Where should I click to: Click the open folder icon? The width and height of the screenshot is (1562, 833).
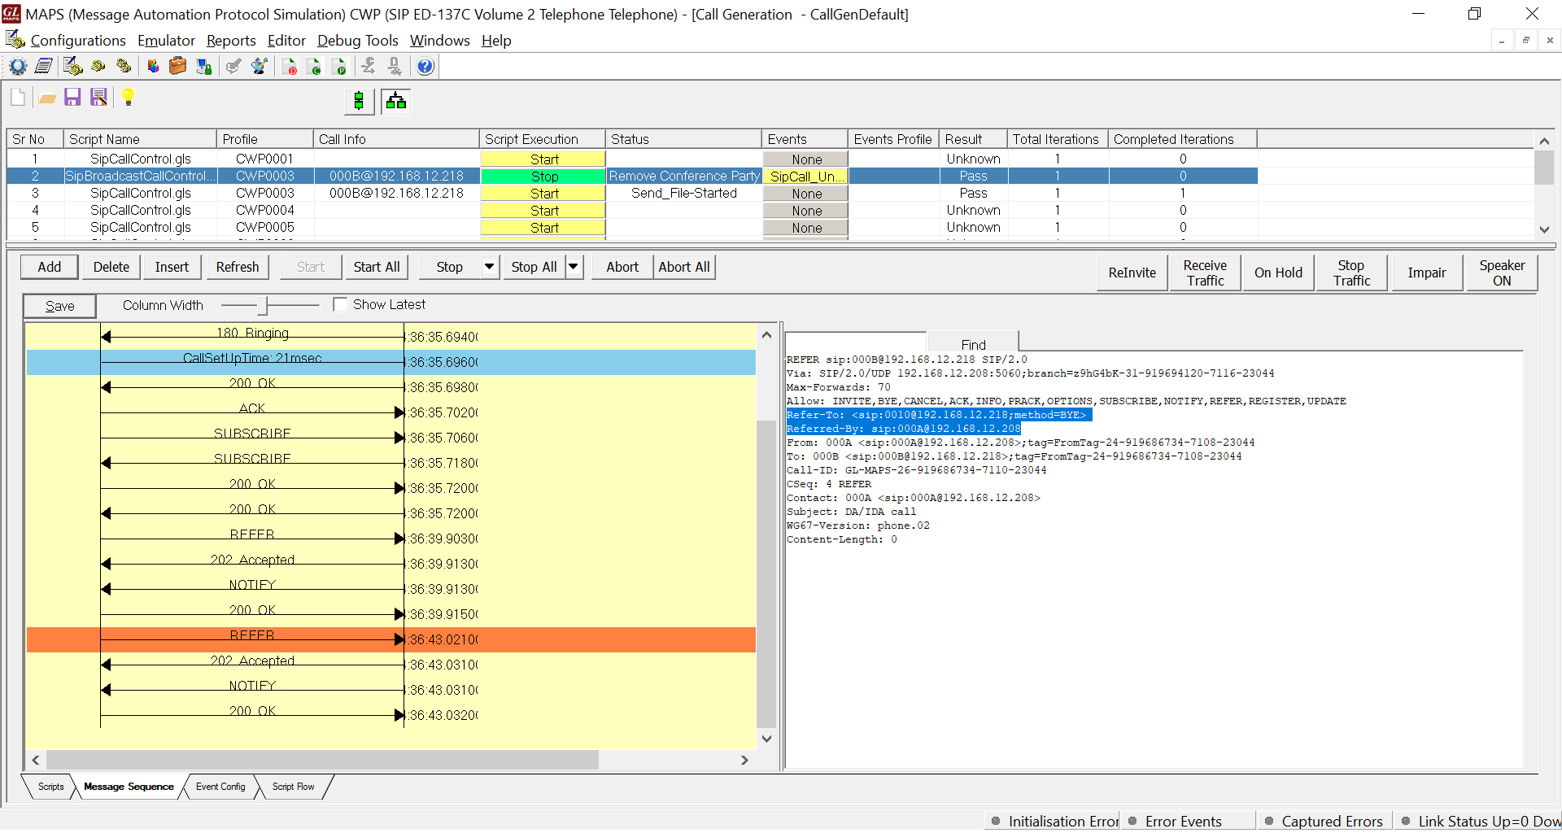pyautogui.click(x=47, y=98)
